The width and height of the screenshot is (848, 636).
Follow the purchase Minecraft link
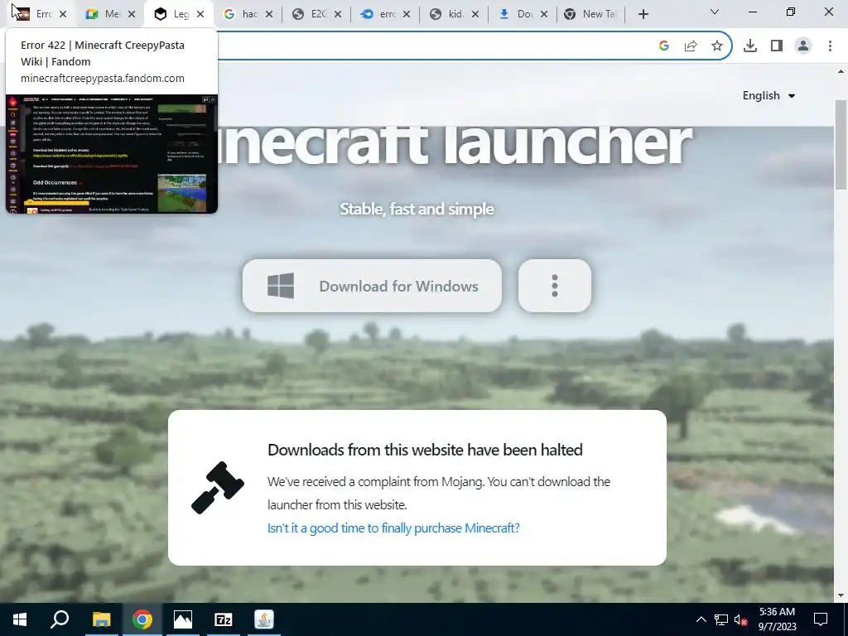(x=393, y=528)
